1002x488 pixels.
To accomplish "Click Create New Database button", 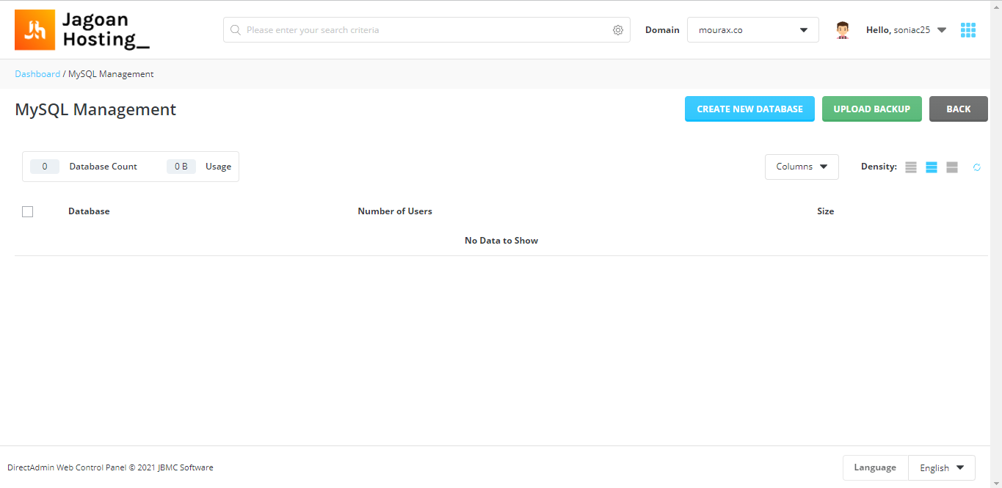I will pyautogui.click(x=749, y=109).
